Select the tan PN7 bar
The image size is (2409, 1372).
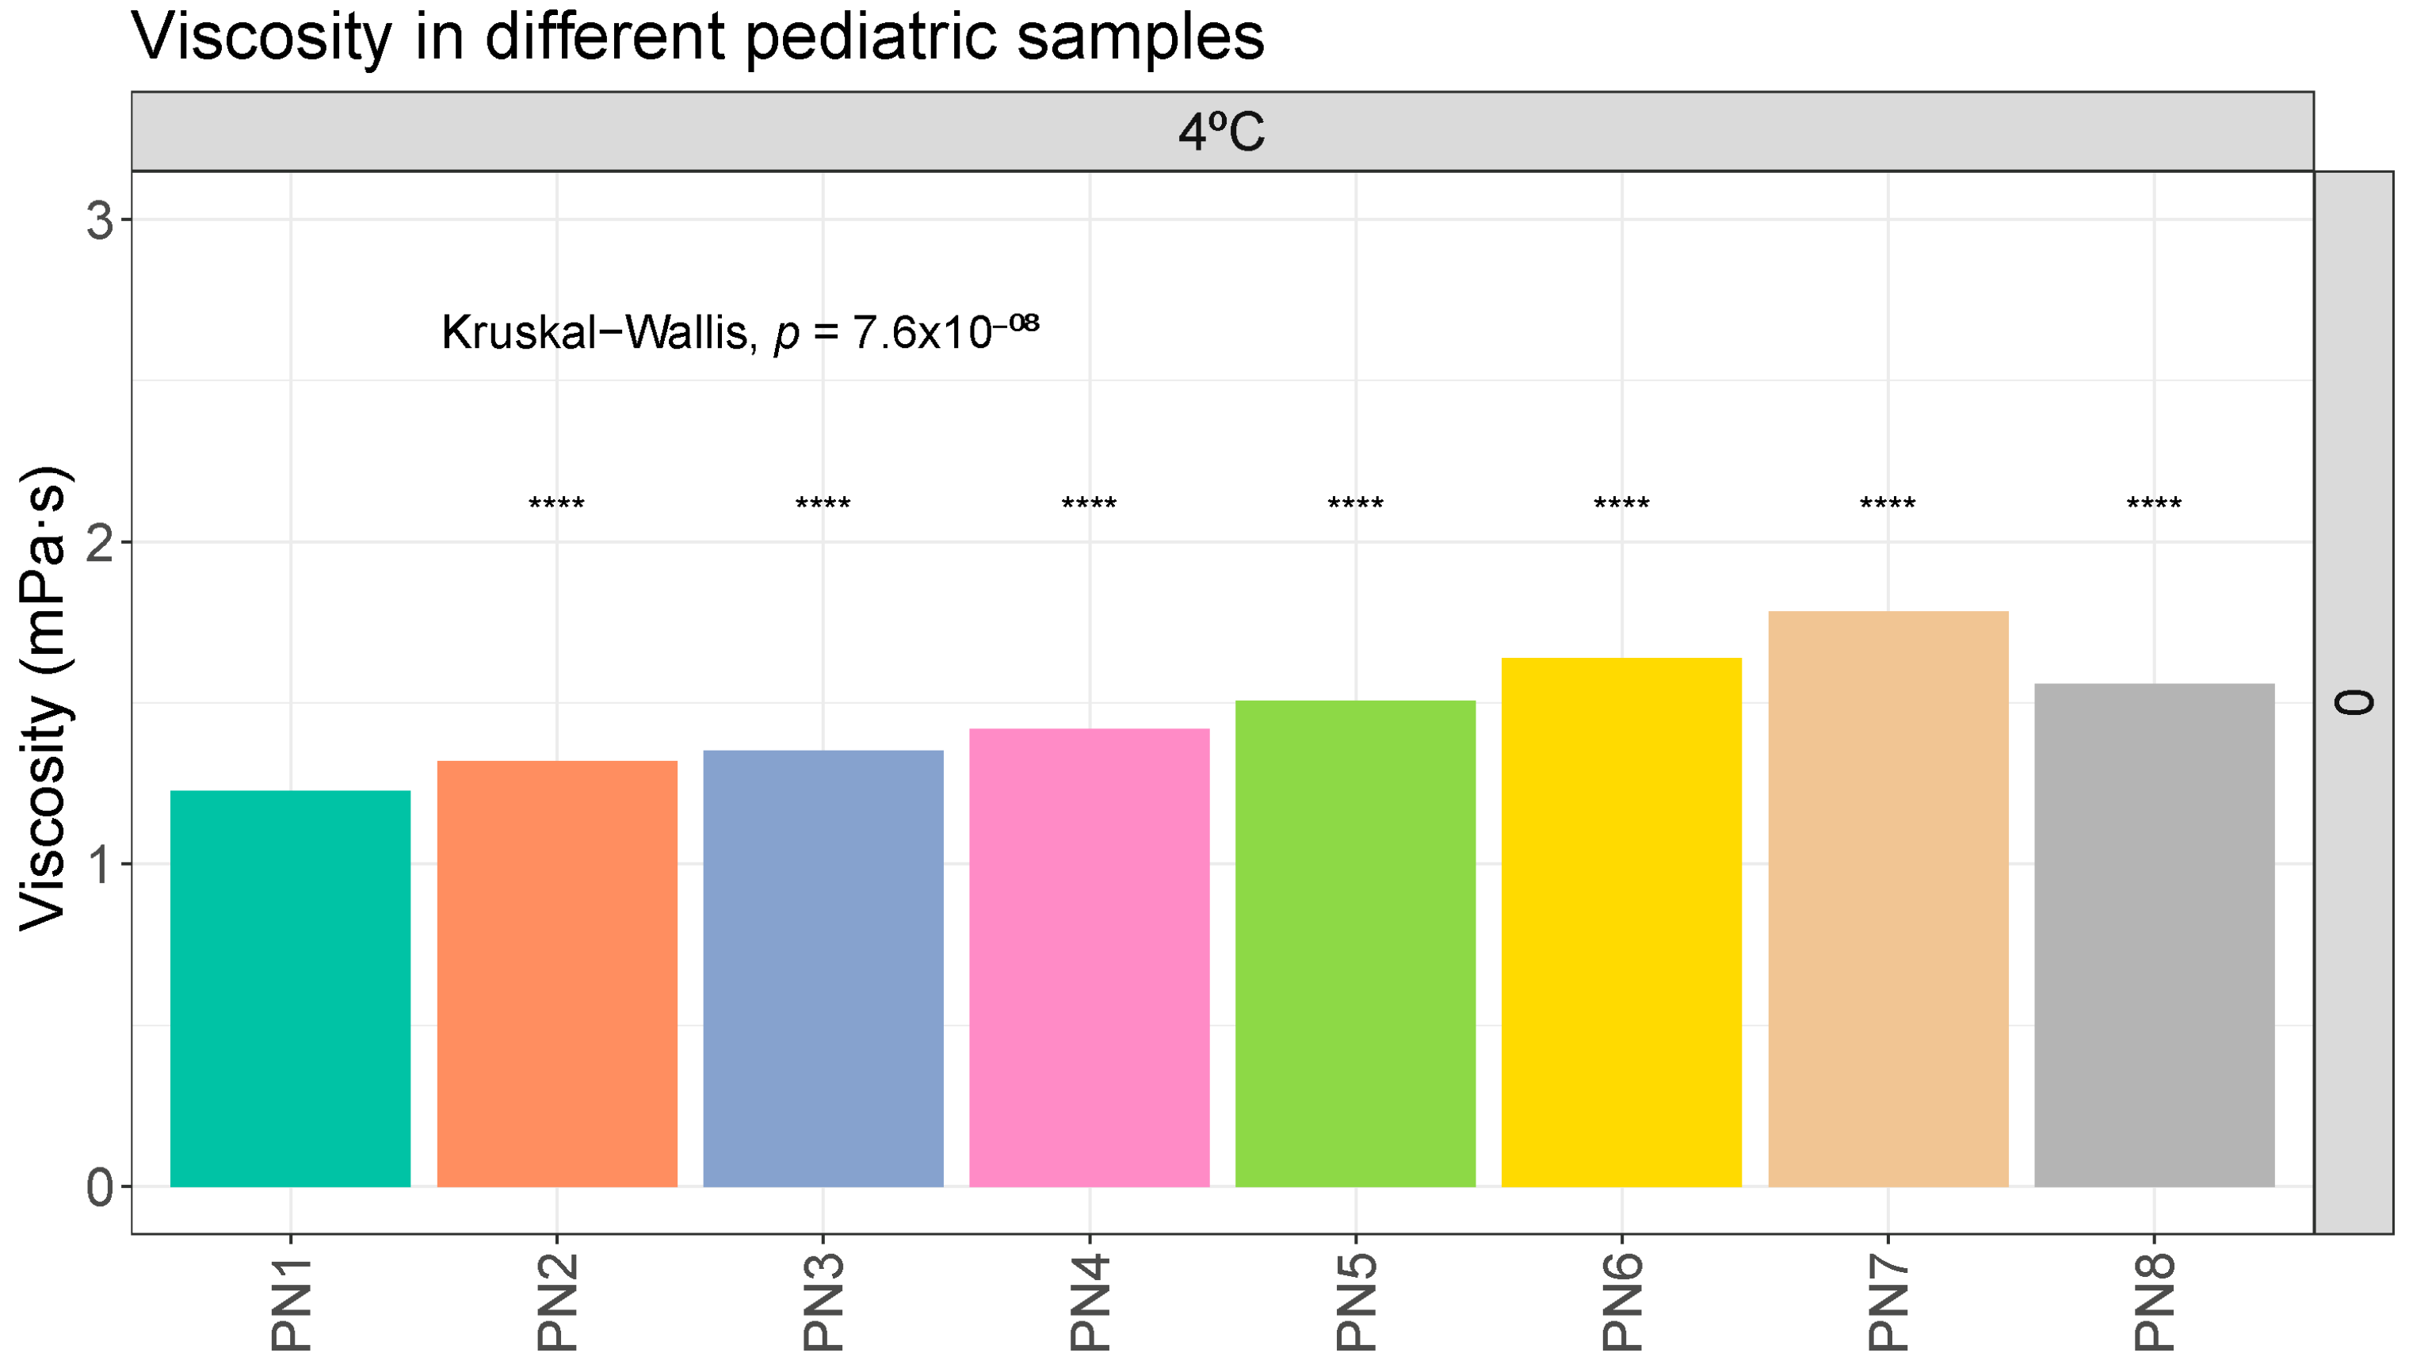1888,898
